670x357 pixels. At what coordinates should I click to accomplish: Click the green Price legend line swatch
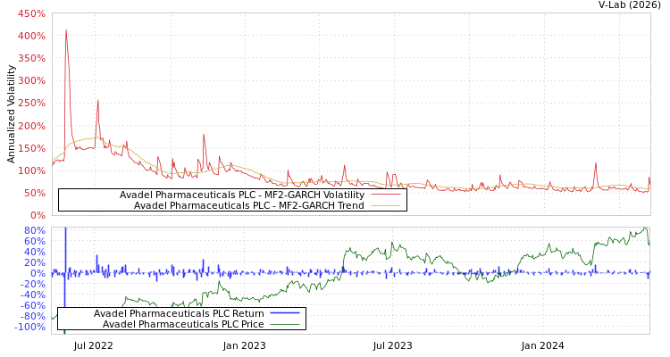pos(284,324)
